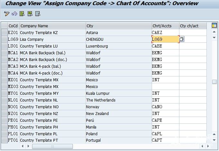219x151 pixels.
Task: Click the Select All toolbar icon
Action: pos(22,13)
